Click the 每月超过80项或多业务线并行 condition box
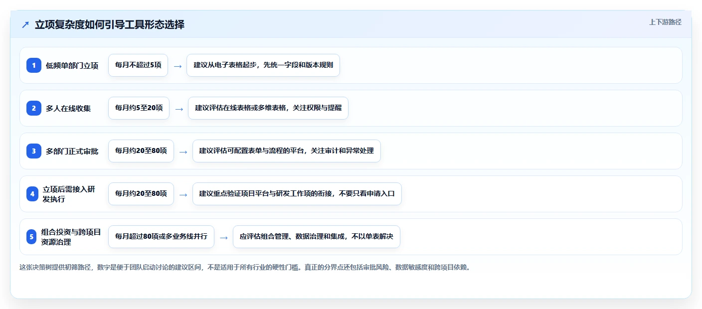The height and width of the screenshot is (309, 702). (161, 237)
